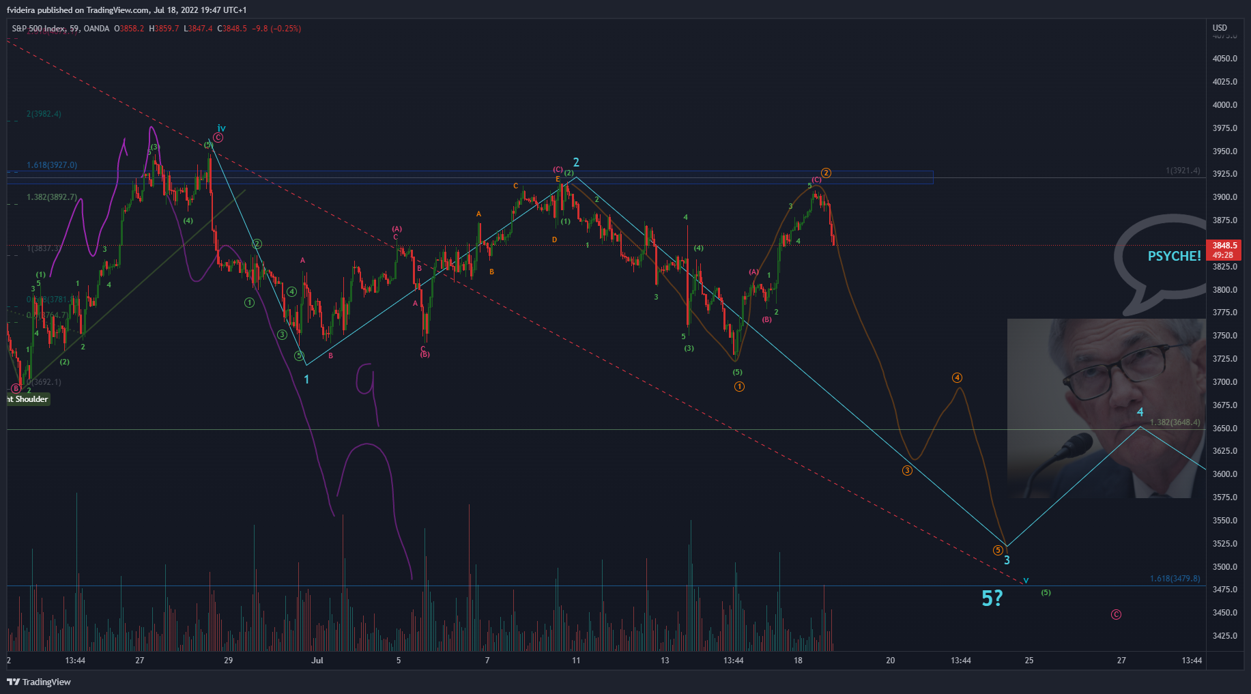This screenshot has height=694, width=1251.
Task: Click the 25 date on the time axis
Action: [1029, 661]
